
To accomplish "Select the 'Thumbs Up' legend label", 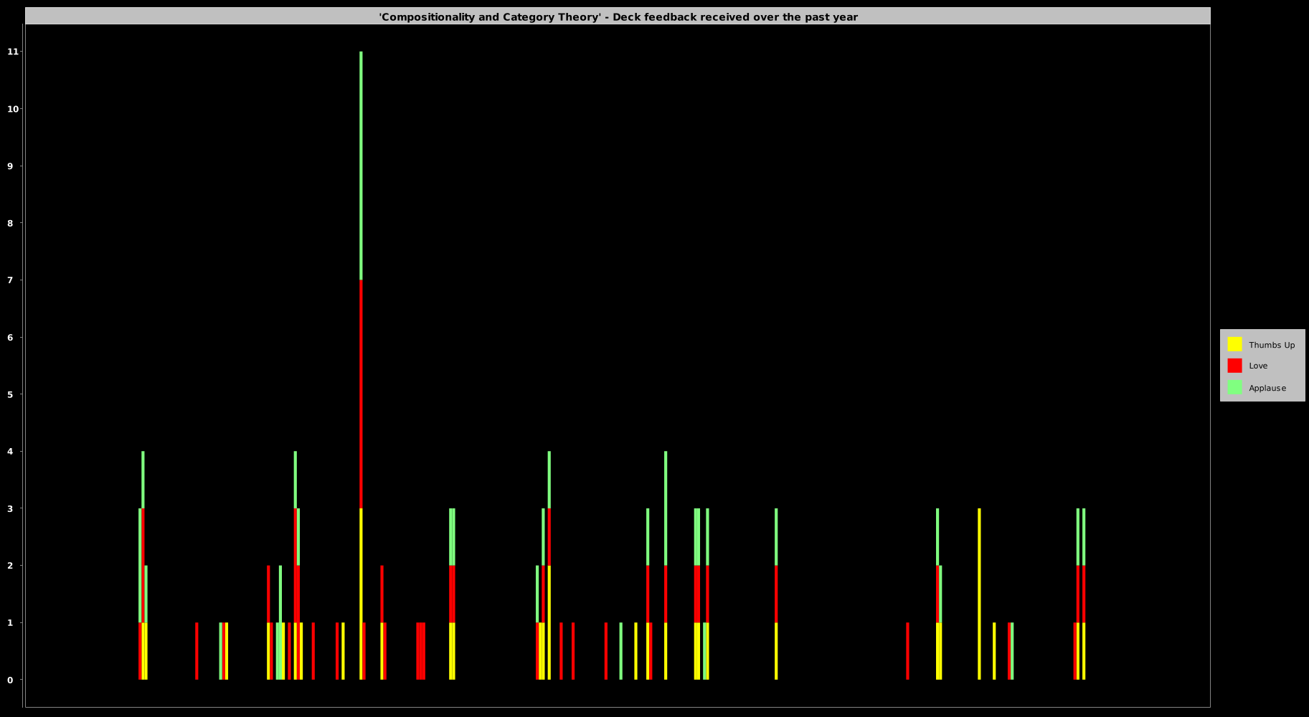I will point(1272,345).
